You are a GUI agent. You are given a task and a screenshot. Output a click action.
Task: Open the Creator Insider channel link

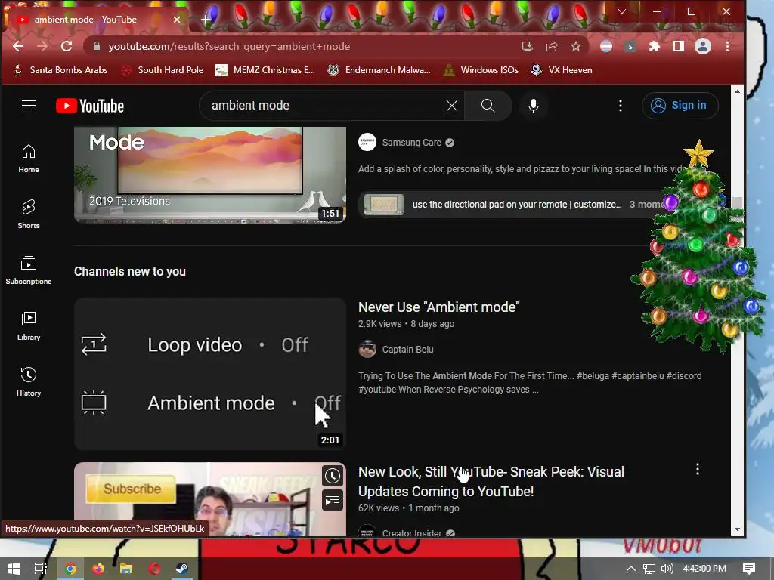tap(412, 532)
